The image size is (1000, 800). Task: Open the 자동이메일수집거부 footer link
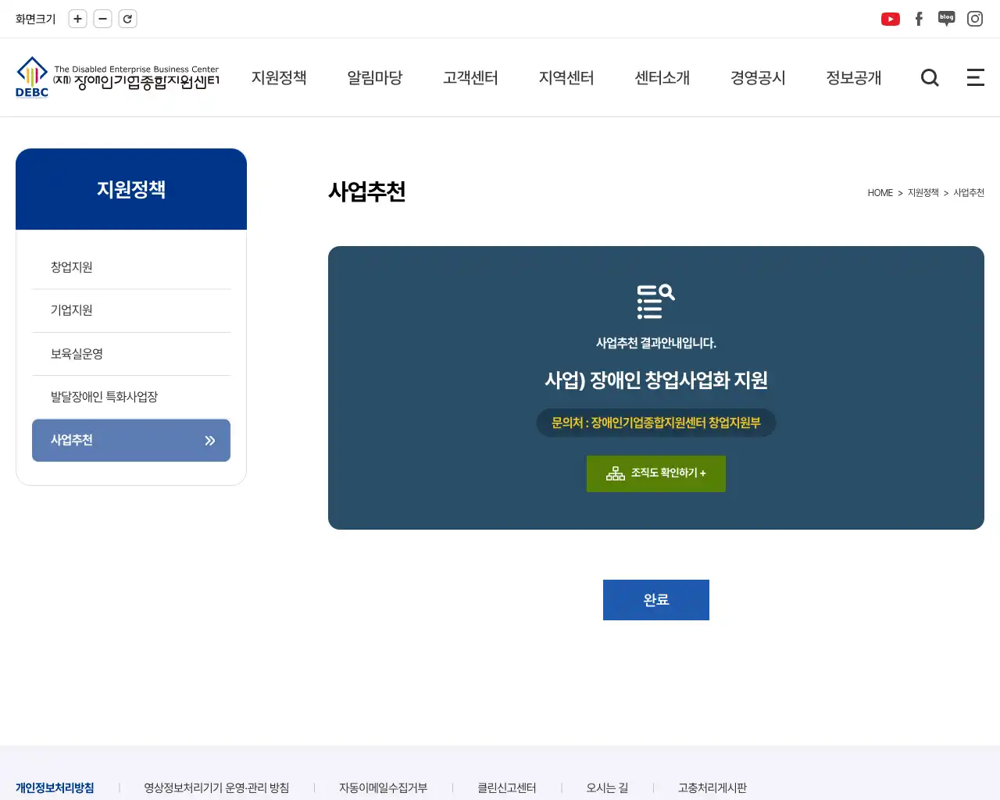tap(383, 787)
